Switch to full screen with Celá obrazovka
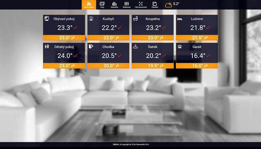The height and width of the screenshot is (149, 261). click(140, 5)
